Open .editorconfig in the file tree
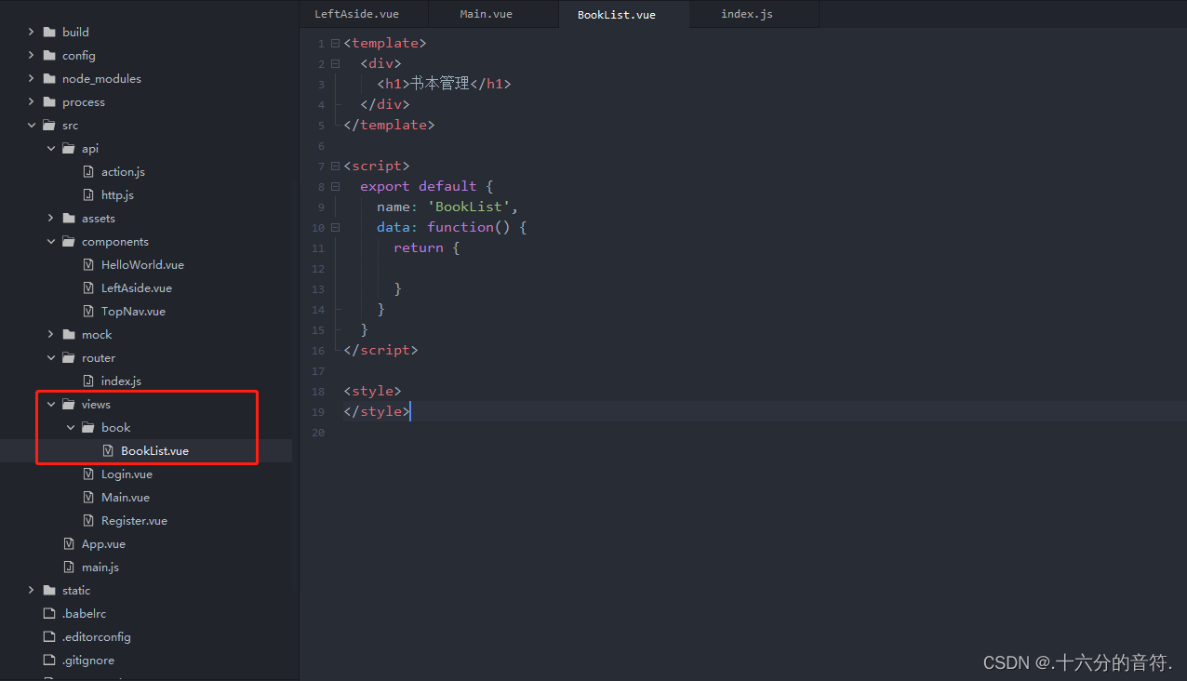Image resolution: width=1187 pixels, height=681 pixels. [x=97, y=636]
